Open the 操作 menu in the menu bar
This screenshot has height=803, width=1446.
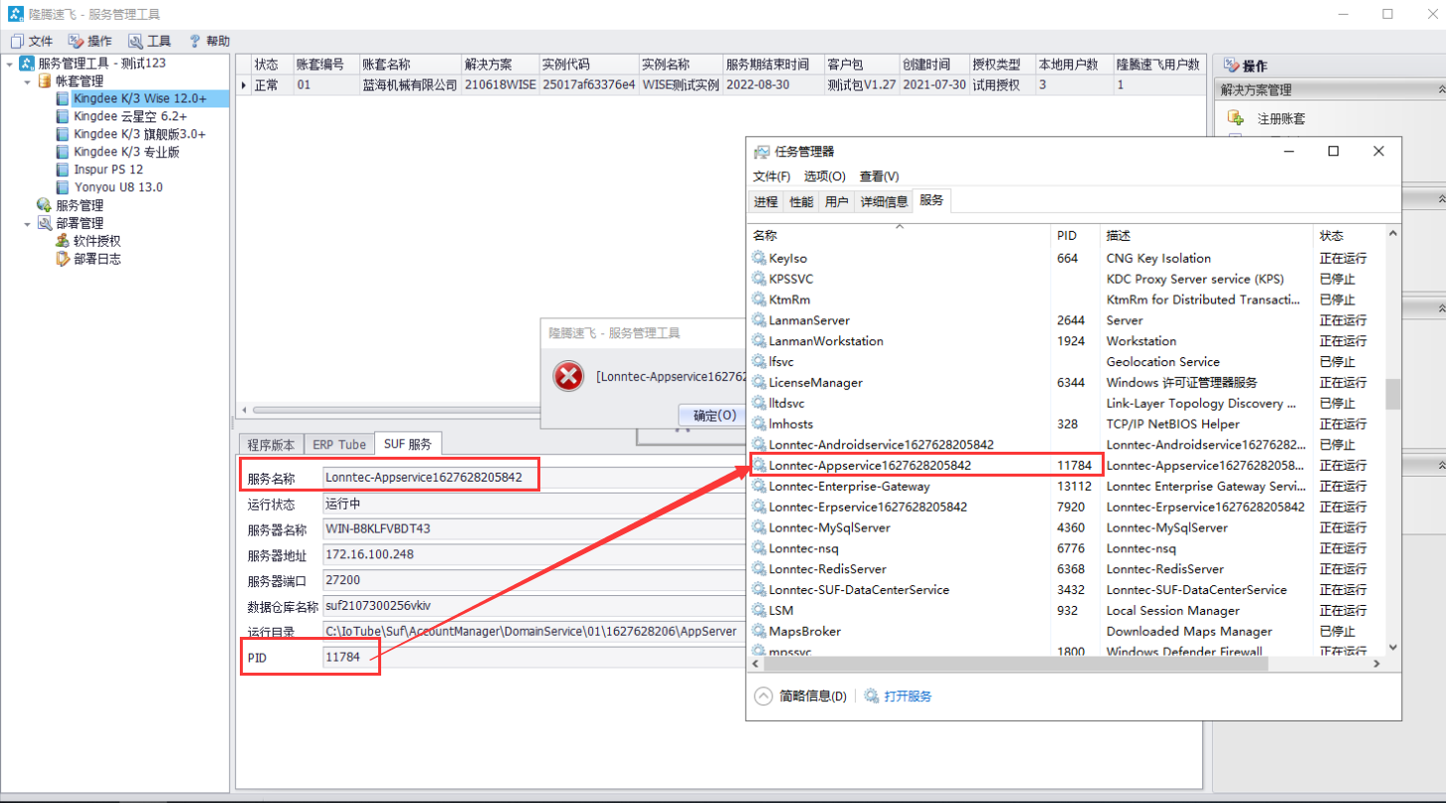tap(90, 41)
